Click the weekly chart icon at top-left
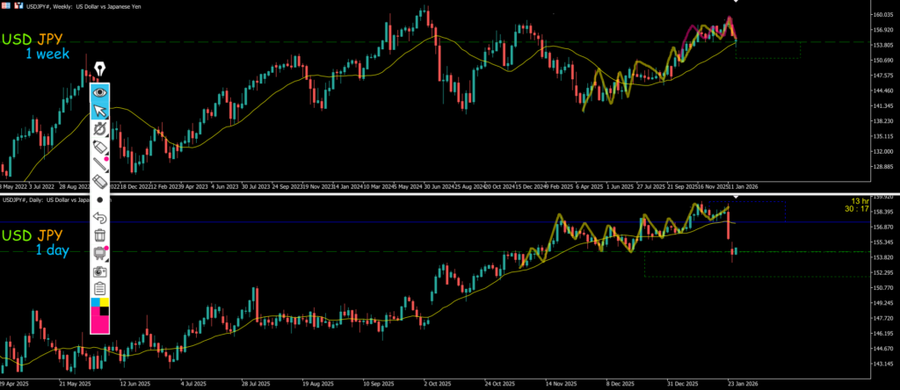Image resolution: width=900 pixels, height=390 pixels. tap(5, 4)
